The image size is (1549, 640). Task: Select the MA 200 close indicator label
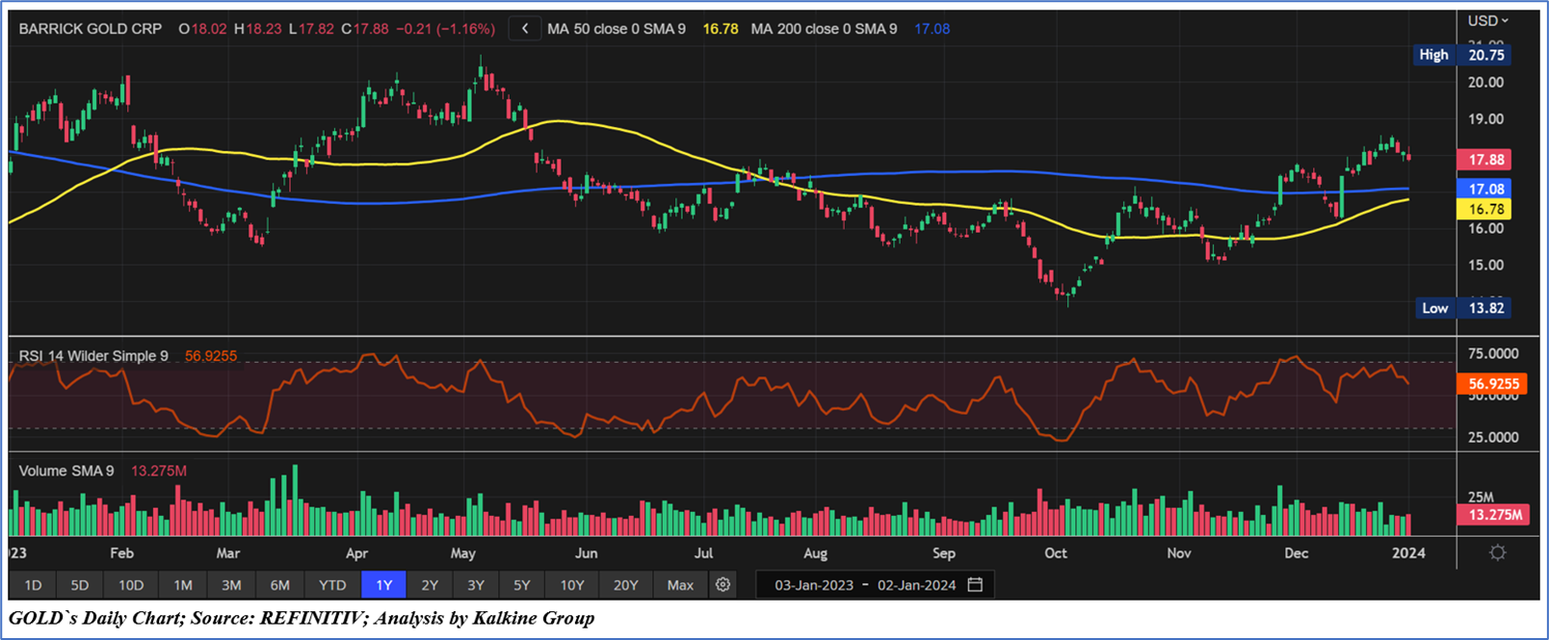click(x=824, y=29)
